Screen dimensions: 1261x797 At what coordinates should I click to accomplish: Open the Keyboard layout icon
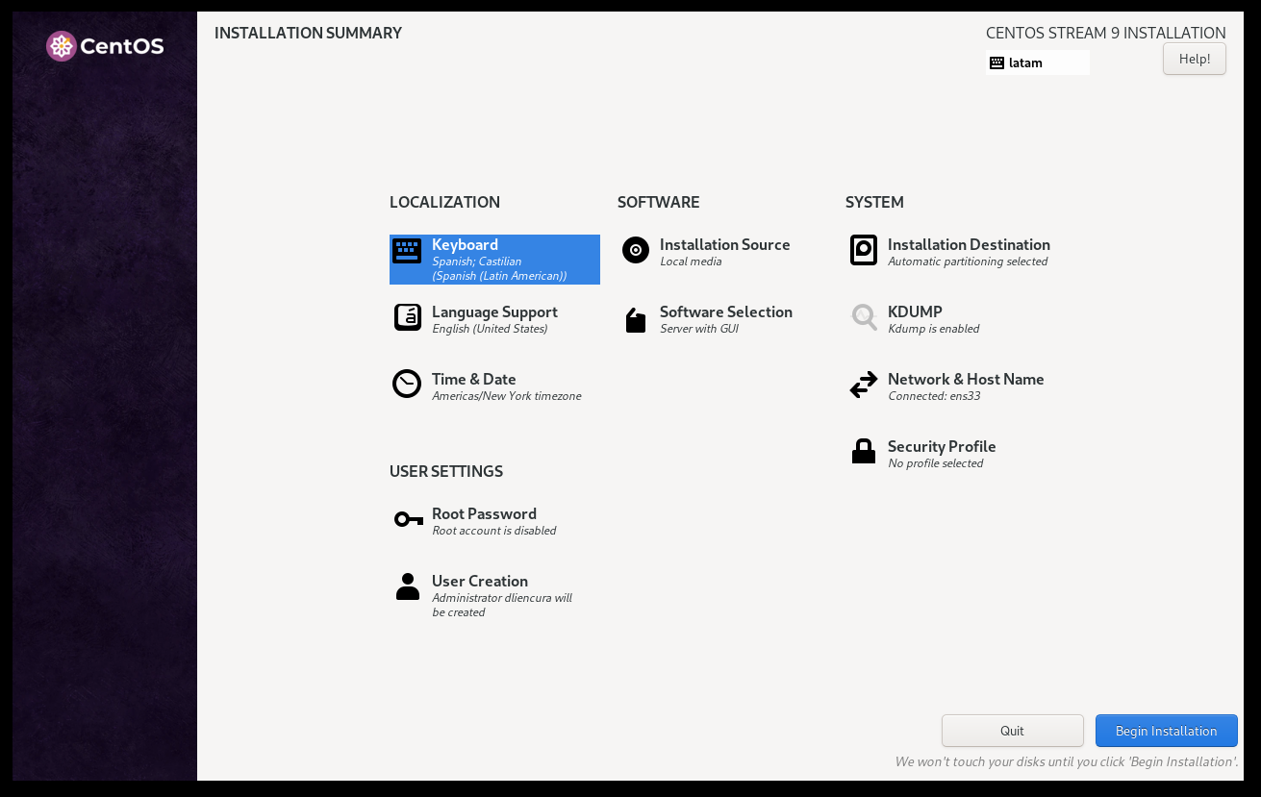coord(407,251)
